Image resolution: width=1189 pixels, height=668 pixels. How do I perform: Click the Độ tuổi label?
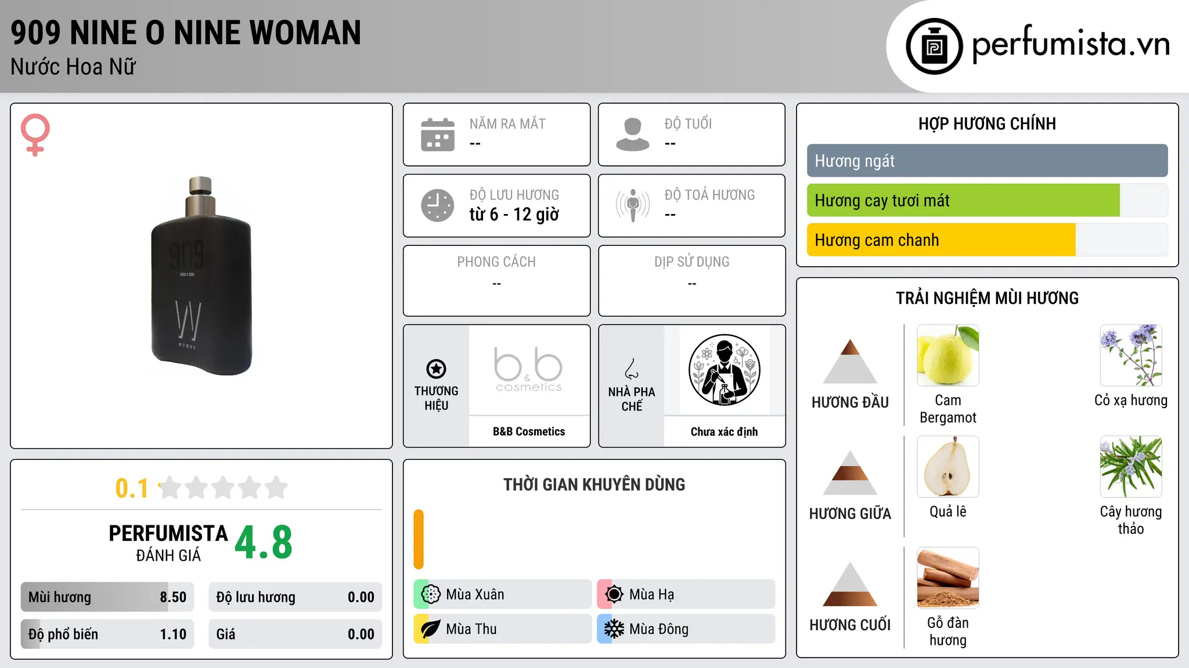click(x=688, y=124)
